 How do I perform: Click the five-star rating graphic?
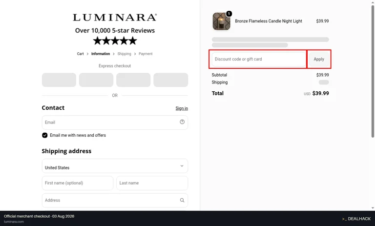coord(115,41)
